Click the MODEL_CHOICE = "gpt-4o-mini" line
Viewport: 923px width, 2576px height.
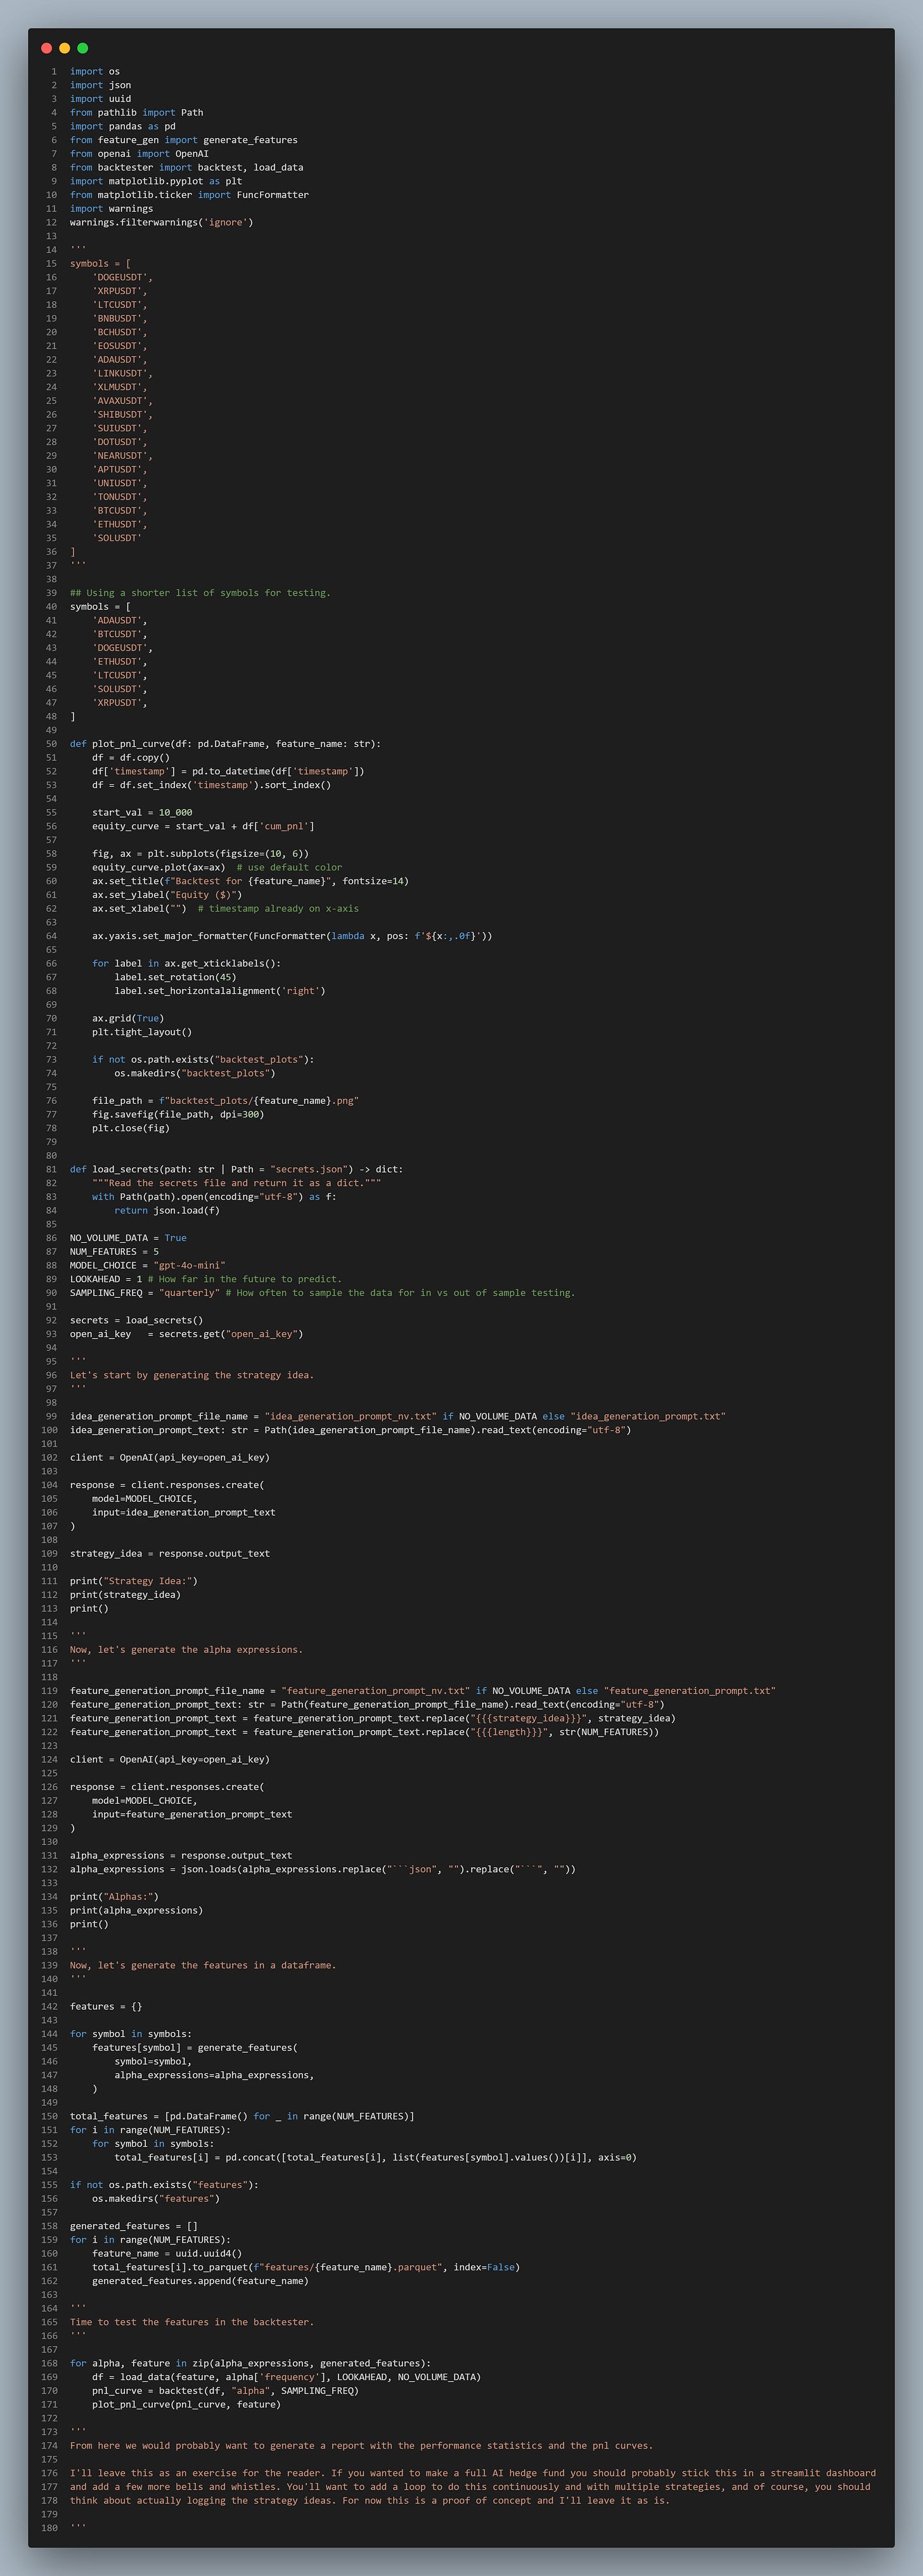click(x=147, y=1265)
